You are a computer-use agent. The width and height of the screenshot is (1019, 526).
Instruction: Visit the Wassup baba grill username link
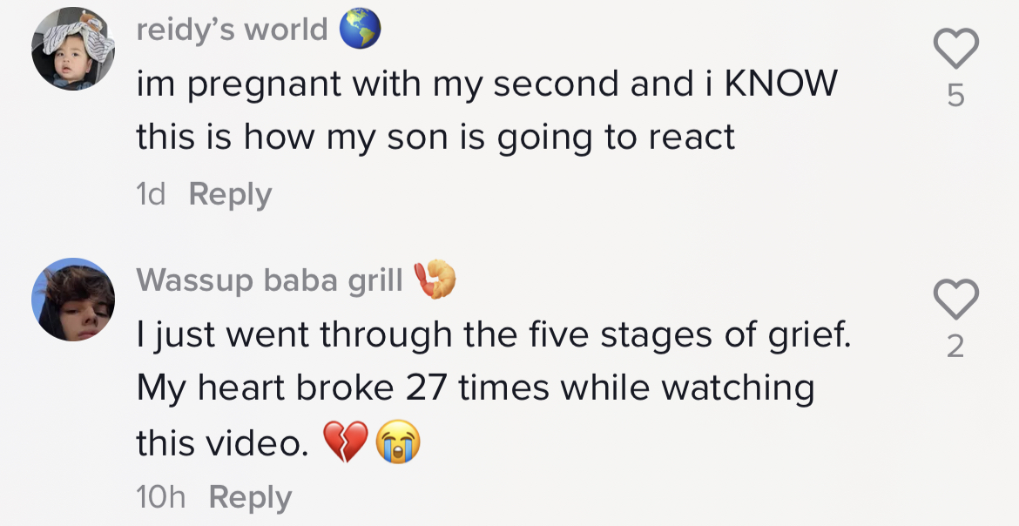(270, 280)
